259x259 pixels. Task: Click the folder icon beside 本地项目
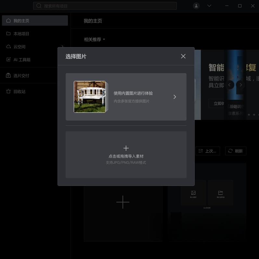8,33
